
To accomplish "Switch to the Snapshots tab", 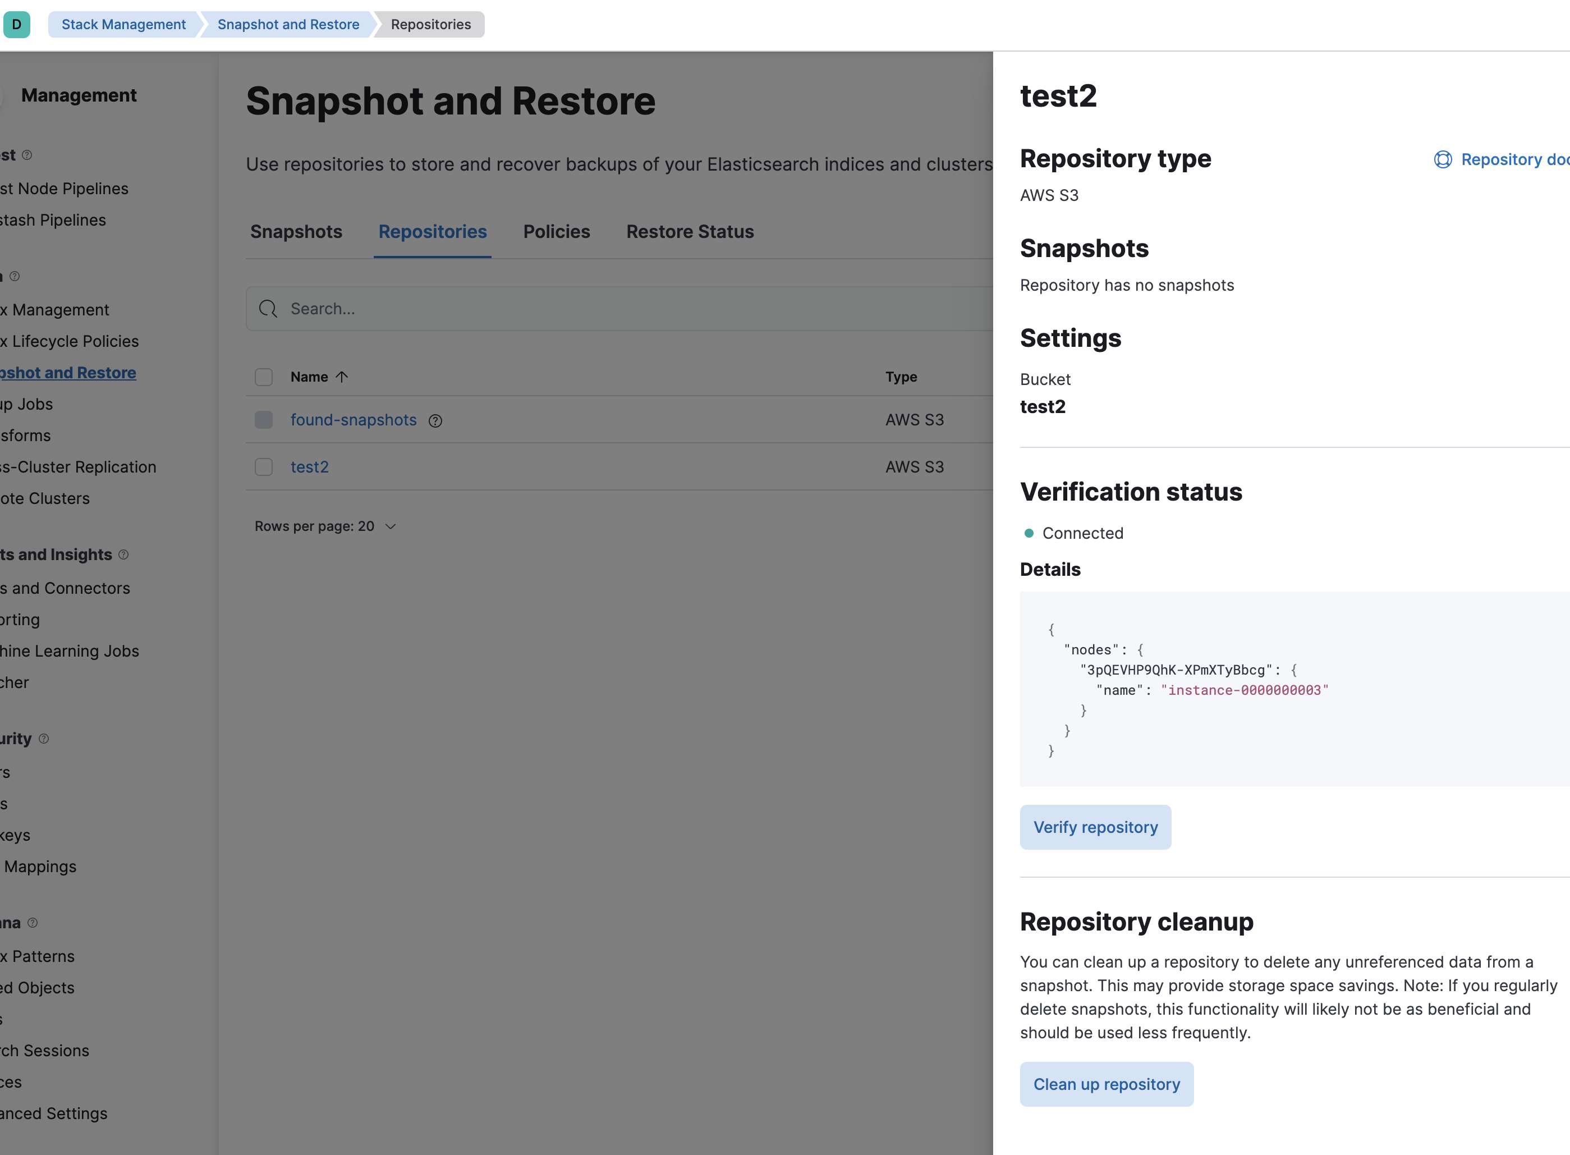I will tap(296, 232).
